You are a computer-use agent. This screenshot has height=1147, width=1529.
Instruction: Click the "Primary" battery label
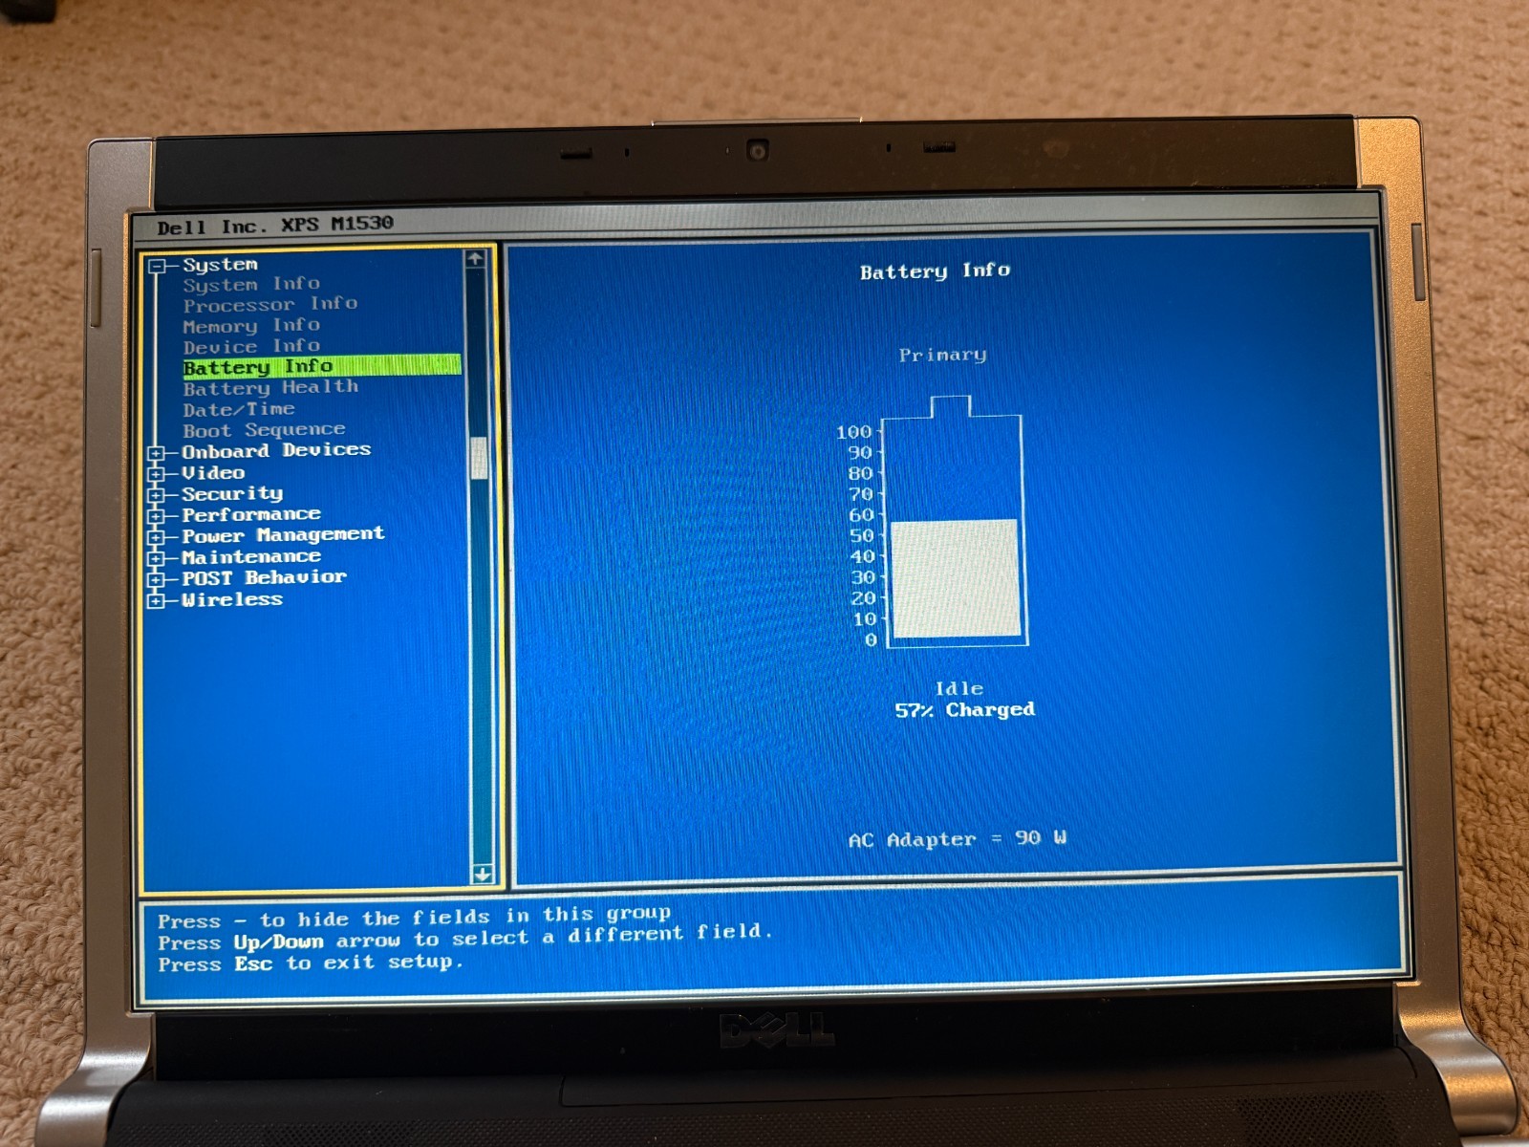click(942, 355)
